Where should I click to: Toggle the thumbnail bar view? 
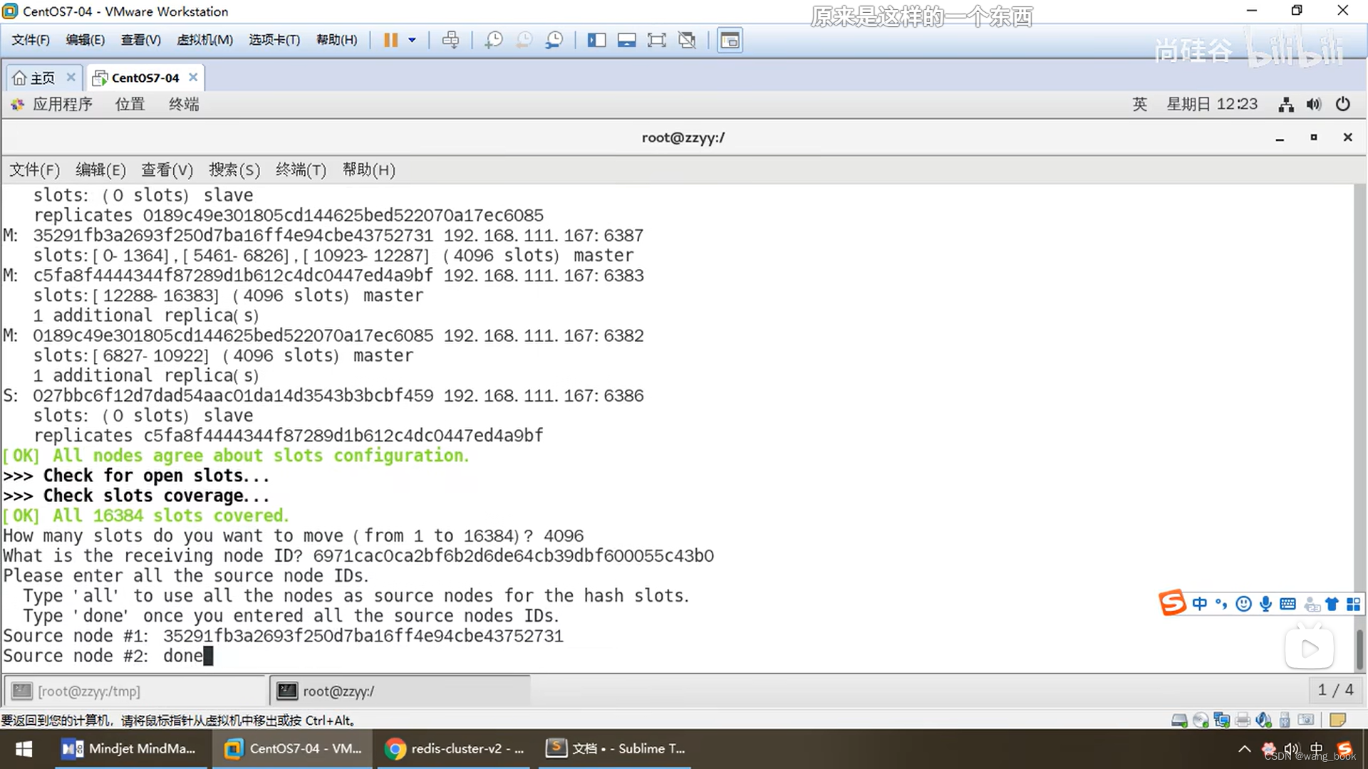[626, 40]
